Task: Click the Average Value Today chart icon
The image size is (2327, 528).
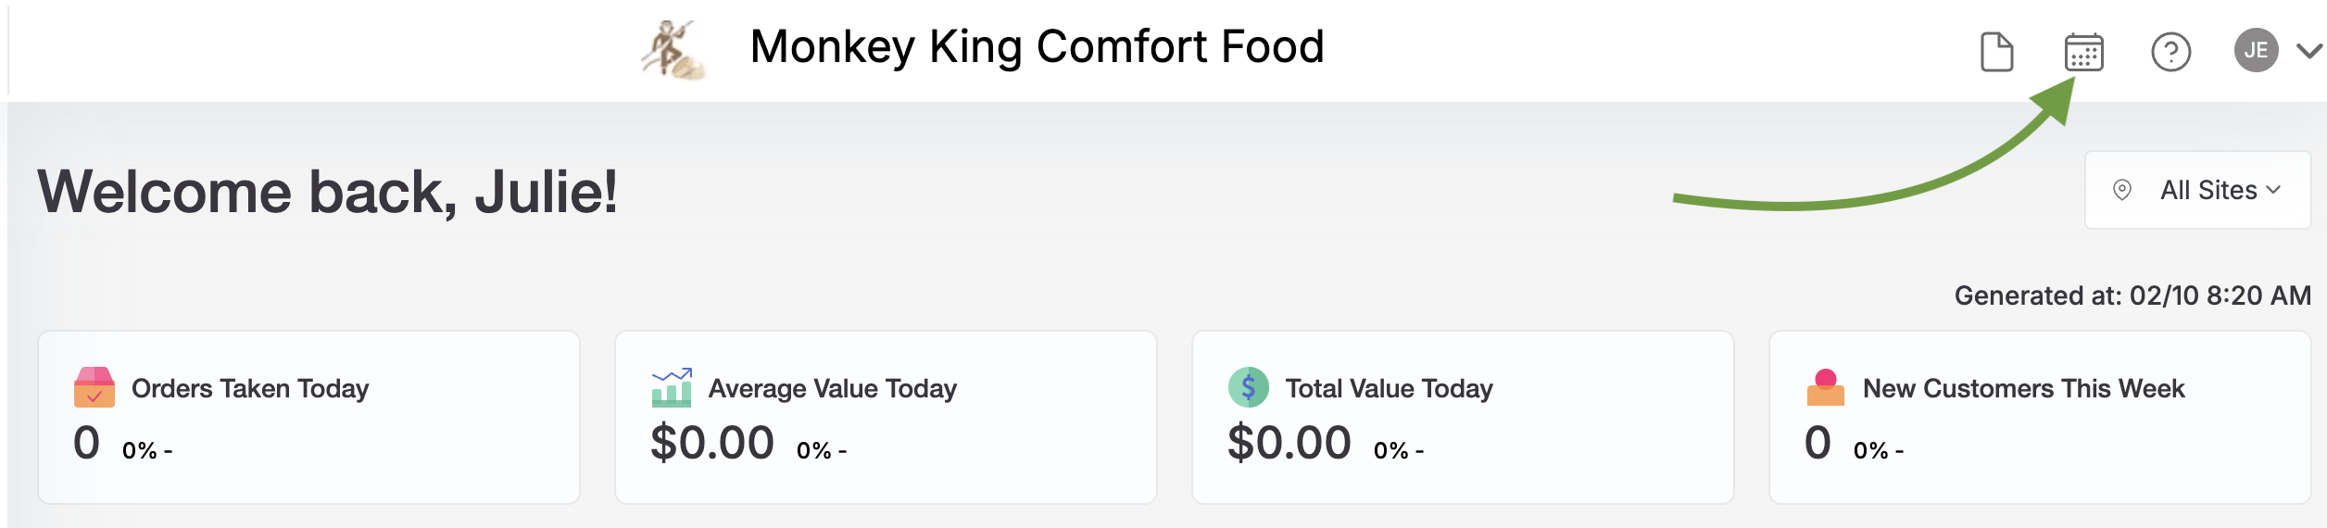Action: click(672, 387)
